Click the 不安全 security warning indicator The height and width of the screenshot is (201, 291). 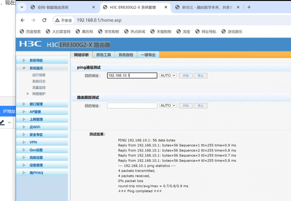pos(64,20)
